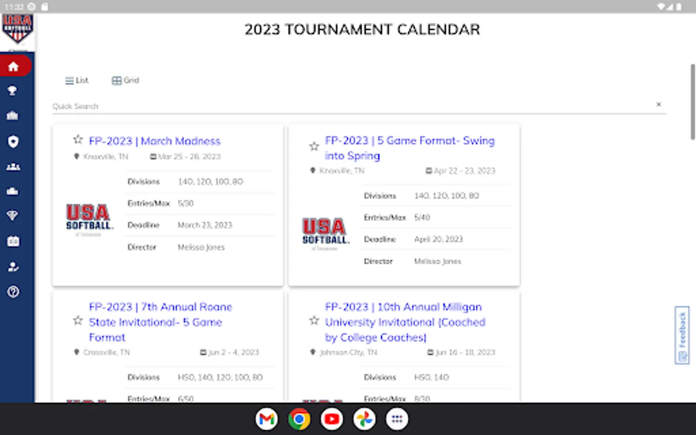Image resolution: width=696 pixels, height=435 pixels.
Task: Select the shield icon in the sidebar
Action: 13,141
